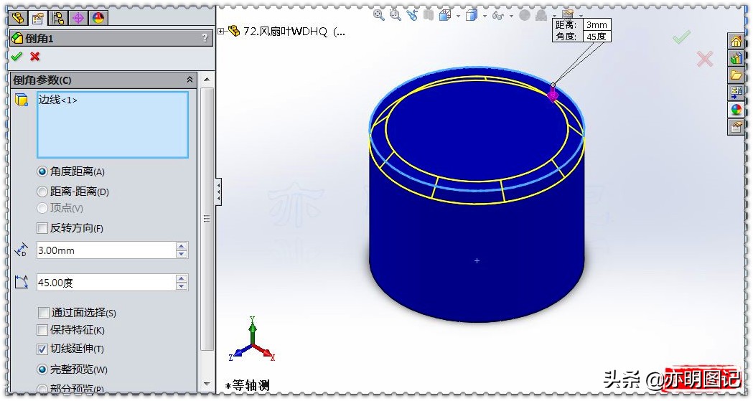Open the DimXpertManager tab
Image resolution: width=753 pixels, height=401 pixels.
point(78,18)
